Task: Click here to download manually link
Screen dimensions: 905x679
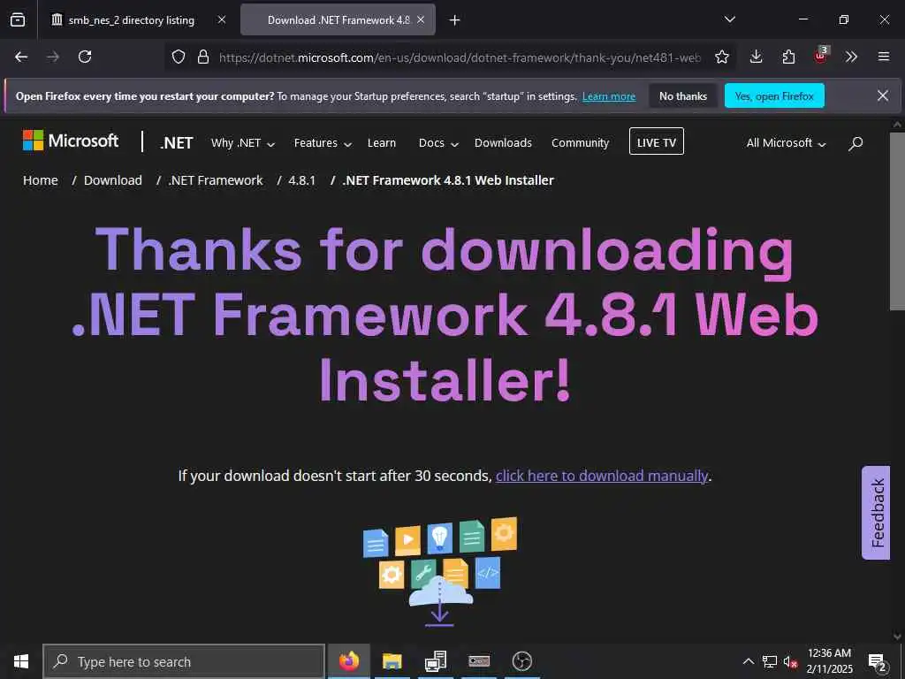Action: click(x=602, y=476)
